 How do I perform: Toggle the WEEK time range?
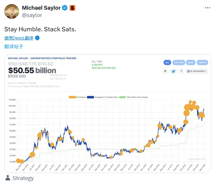[190, 62]
